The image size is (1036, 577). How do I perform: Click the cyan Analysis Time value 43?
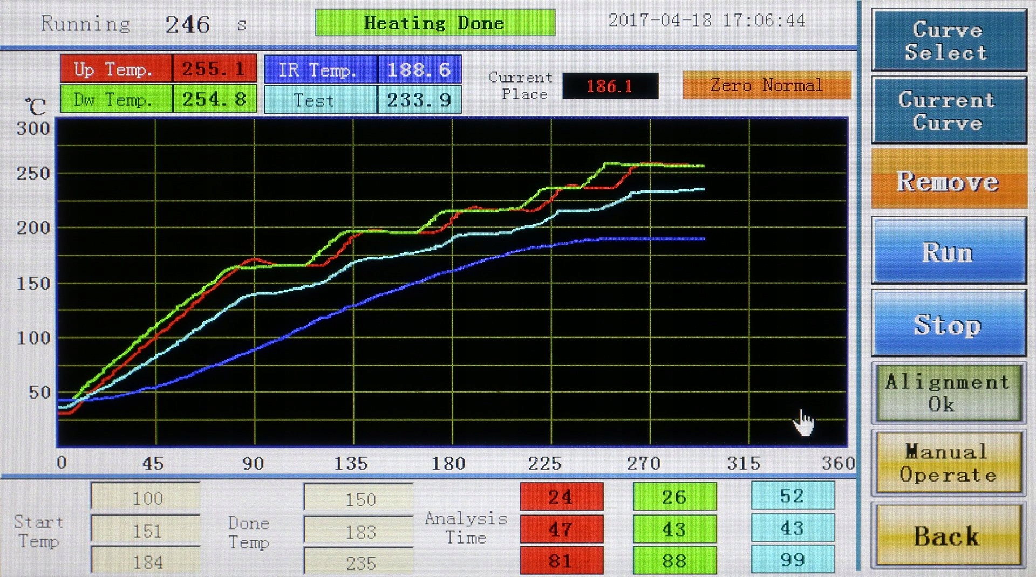(x=793, y=528)
